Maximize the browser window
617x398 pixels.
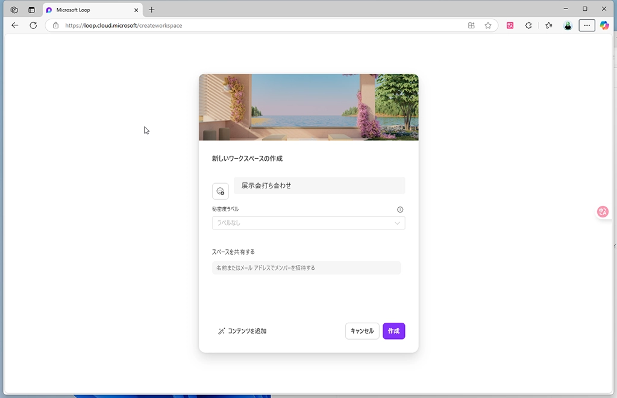tap(585, 8)
